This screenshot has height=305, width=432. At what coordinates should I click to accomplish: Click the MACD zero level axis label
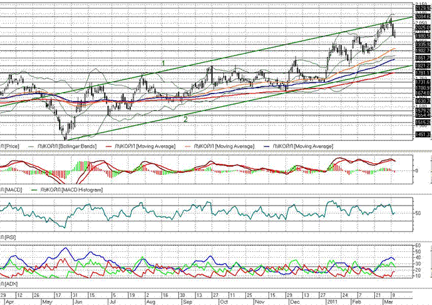tap(416, 170)
